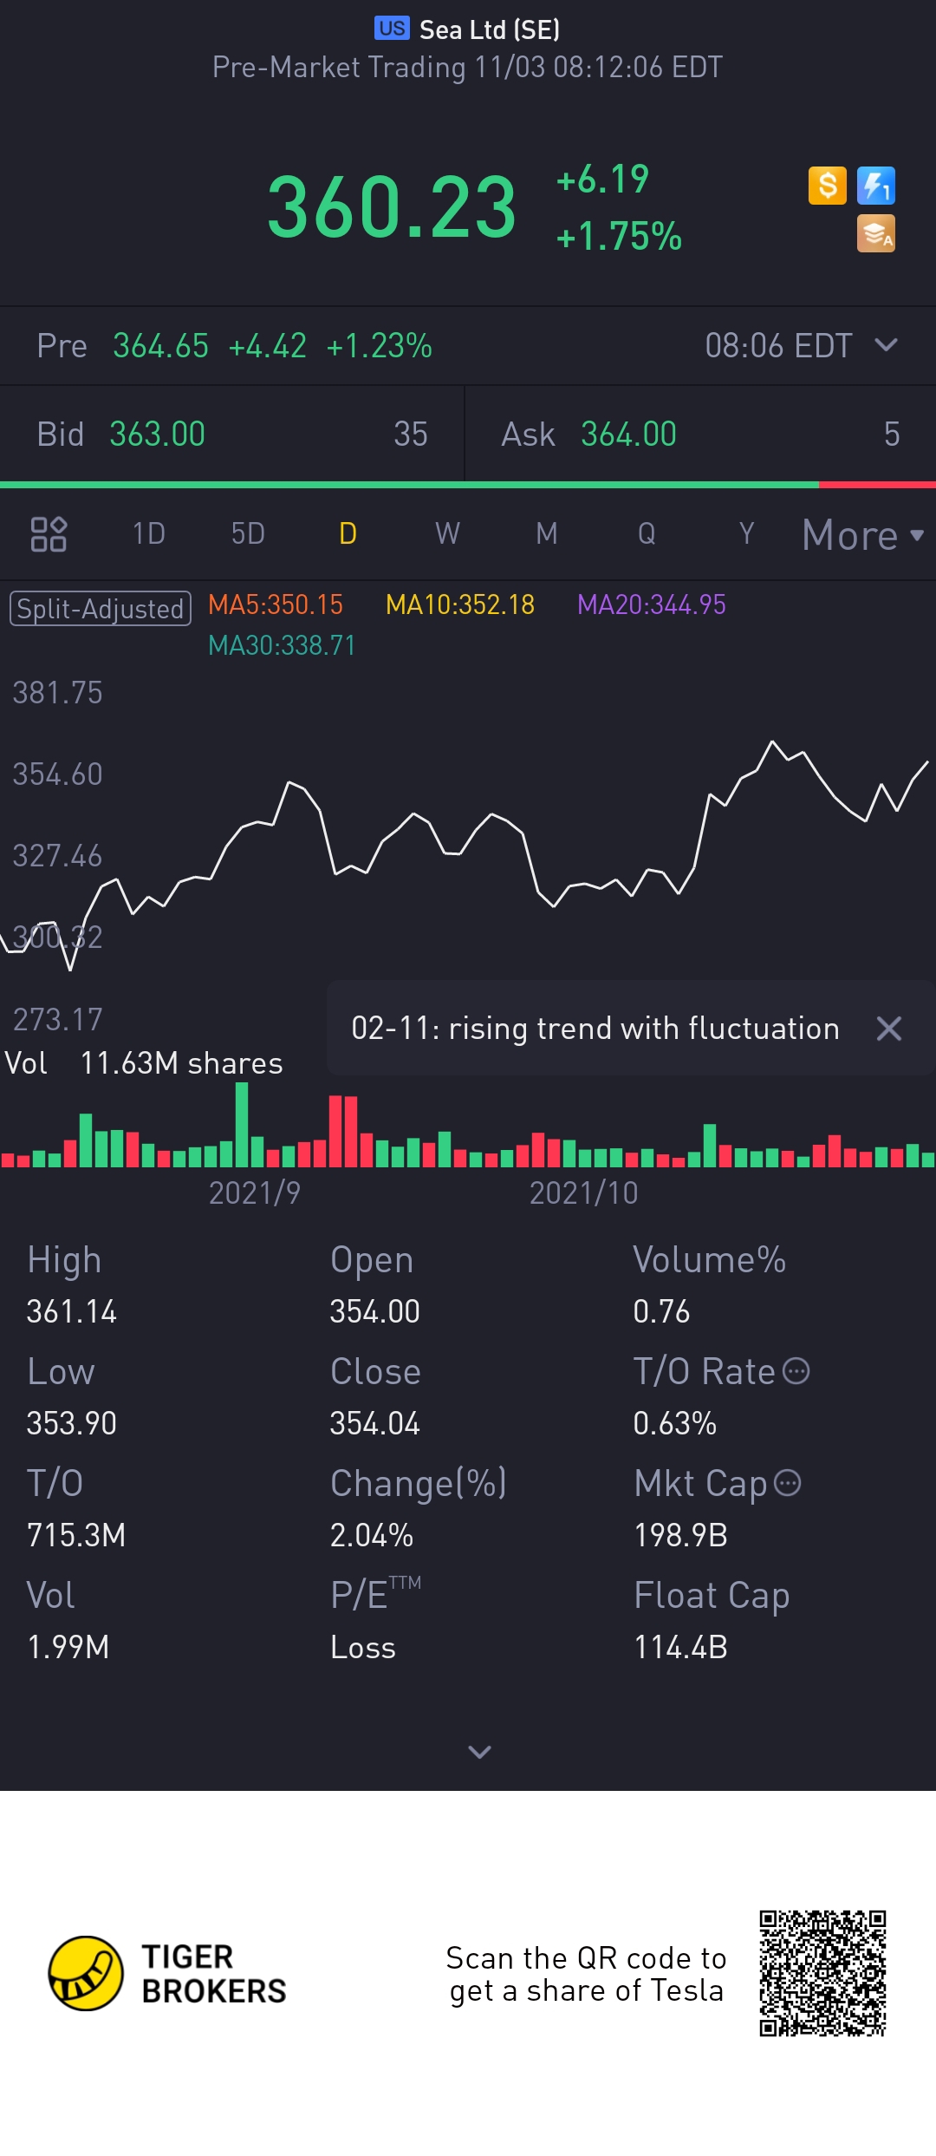This screenshot has width=936, height=2156.
Task: Tap the MA10:352.18 indicator label
Action: (x=460, y=604)
